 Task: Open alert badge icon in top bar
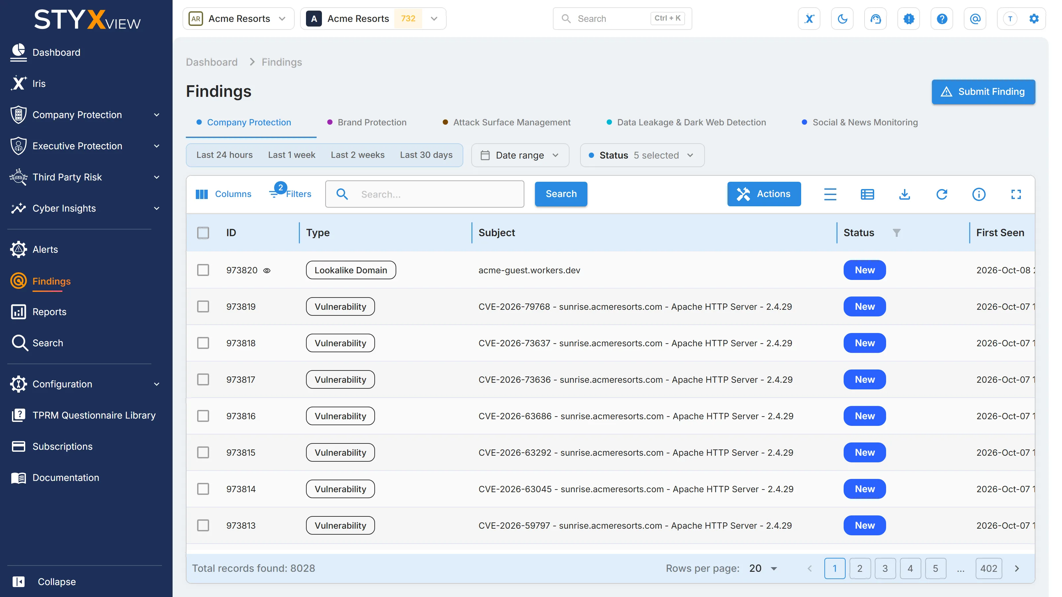point(909,19)
